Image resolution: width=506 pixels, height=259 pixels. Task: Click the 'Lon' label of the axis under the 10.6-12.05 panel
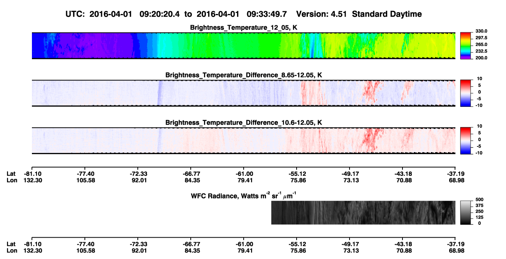(12, 181)
